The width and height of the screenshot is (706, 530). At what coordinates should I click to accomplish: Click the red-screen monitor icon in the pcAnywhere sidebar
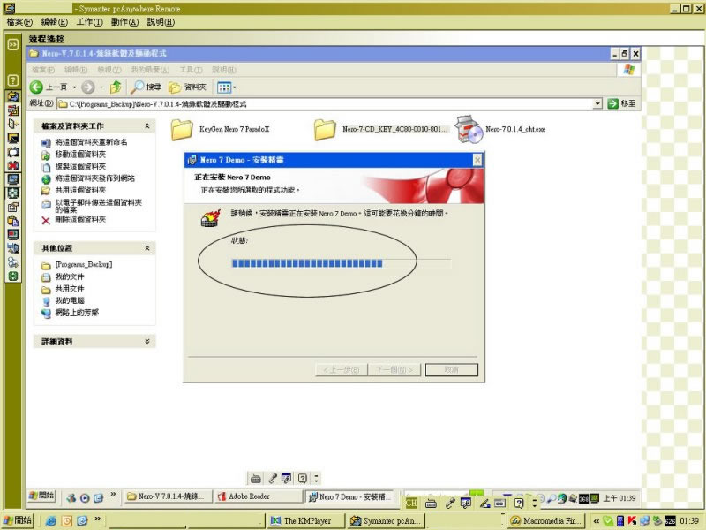tap(13, 235)
